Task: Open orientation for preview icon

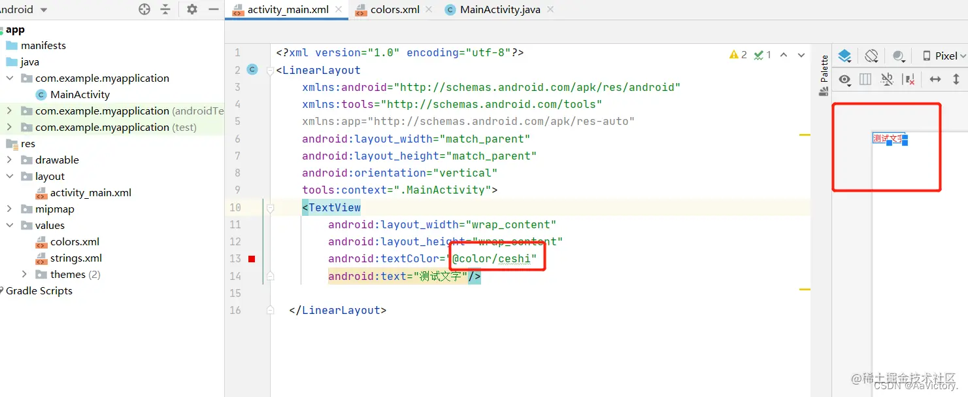Action: (871, 56)
